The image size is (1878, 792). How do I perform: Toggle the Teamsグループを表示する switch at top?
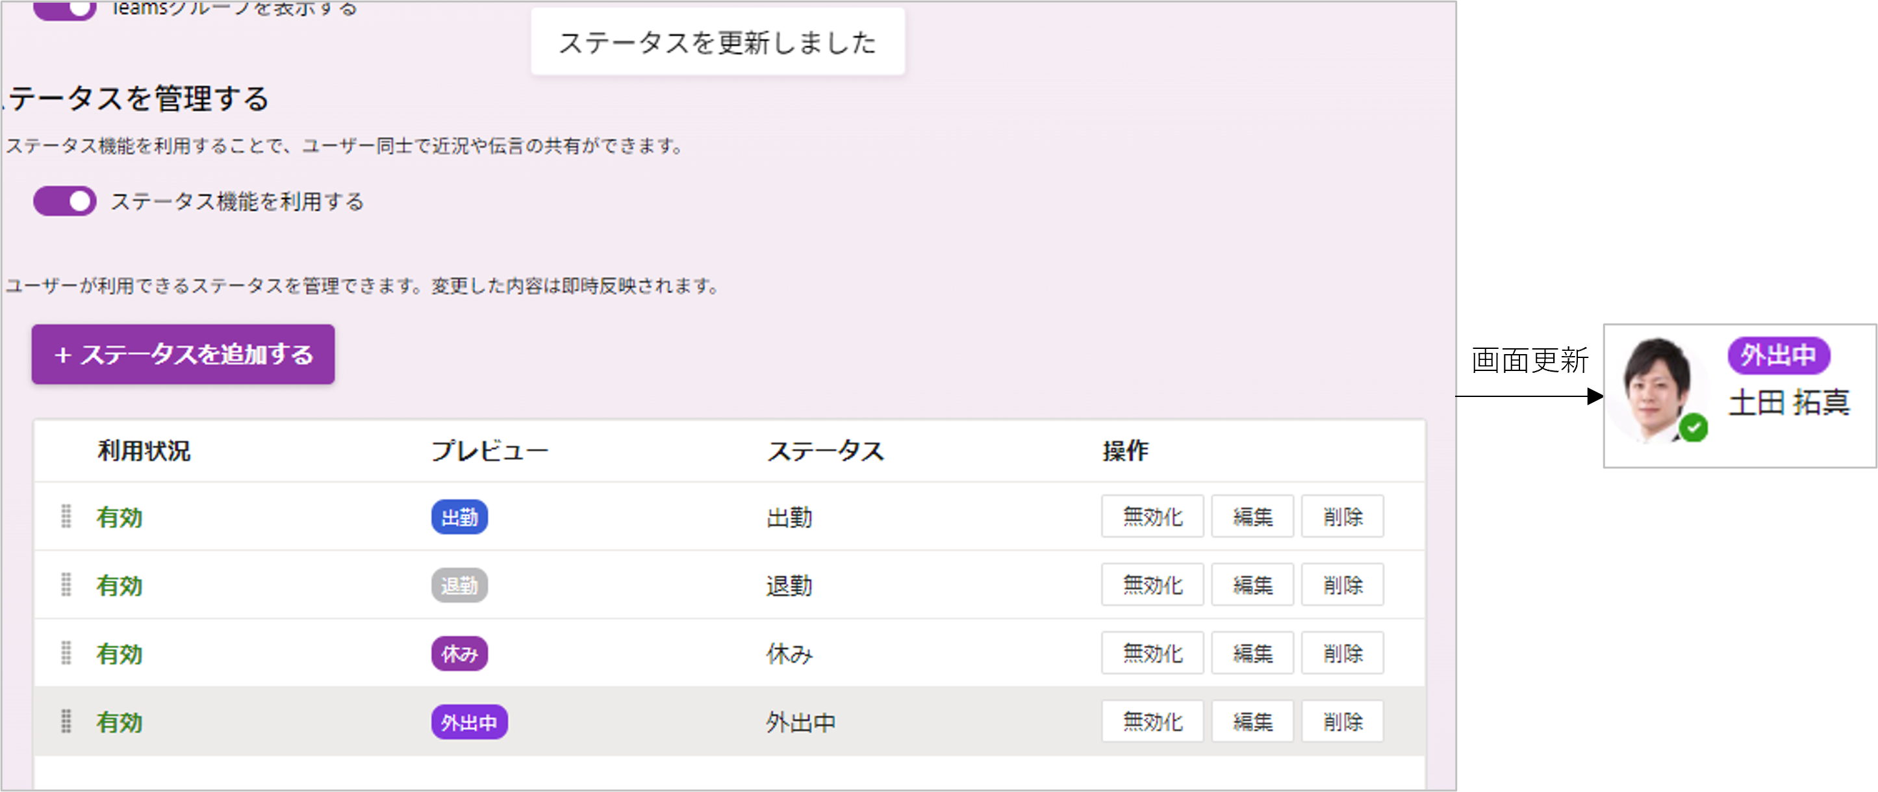tap(65, 10)
